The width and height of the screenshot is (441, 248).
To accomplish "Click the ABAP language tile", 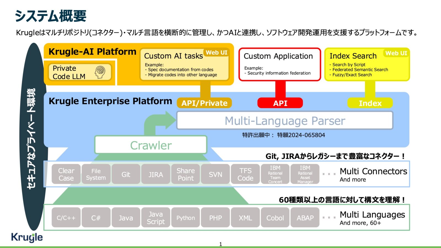I will [x=305, y=218].
